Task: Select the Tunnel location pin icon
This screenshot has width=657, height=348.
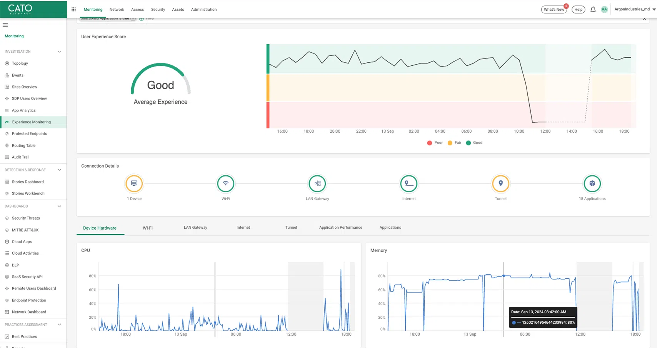Action: 500,183
